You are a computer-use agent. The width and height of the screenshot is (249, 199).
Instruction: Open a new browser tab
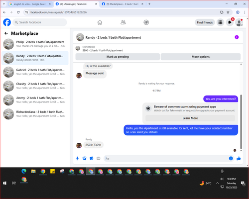(x=149, y=4)
